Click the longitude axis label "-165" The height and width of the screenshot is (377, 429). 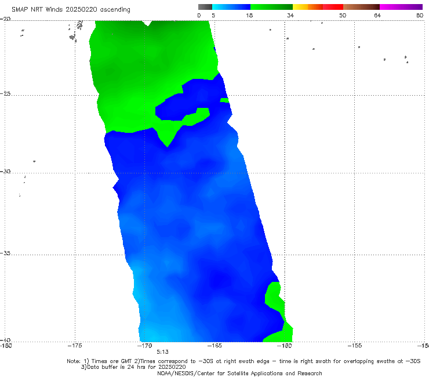click(214, 346)
